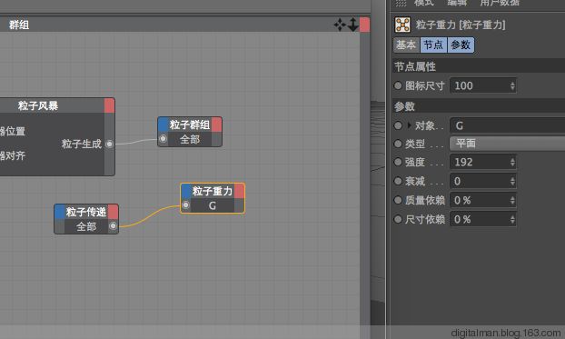Toggle the 质量依赖 animation dot
The height and width of the screenshot is (339, 565).
pyautogui.click(x=398, y=200)
